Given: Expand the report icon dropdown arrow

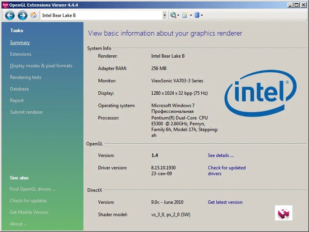Looking at the screenshot, I should (191, 15).
